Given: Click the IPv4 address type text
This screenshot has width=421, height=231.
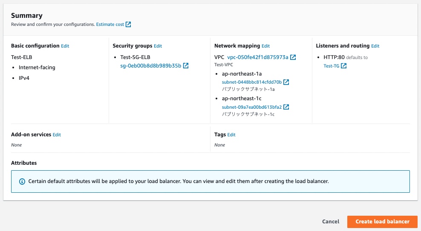Looking at the screenshot, I should coord(24,78).
